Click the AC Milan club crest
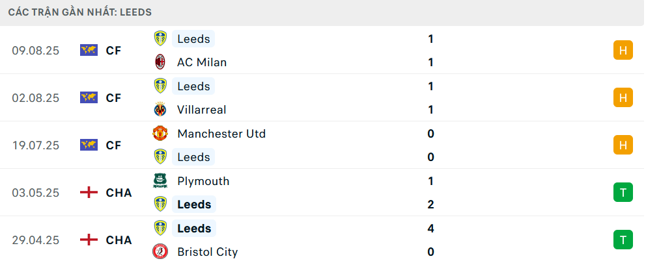646x261 pixels. point(160,62)
